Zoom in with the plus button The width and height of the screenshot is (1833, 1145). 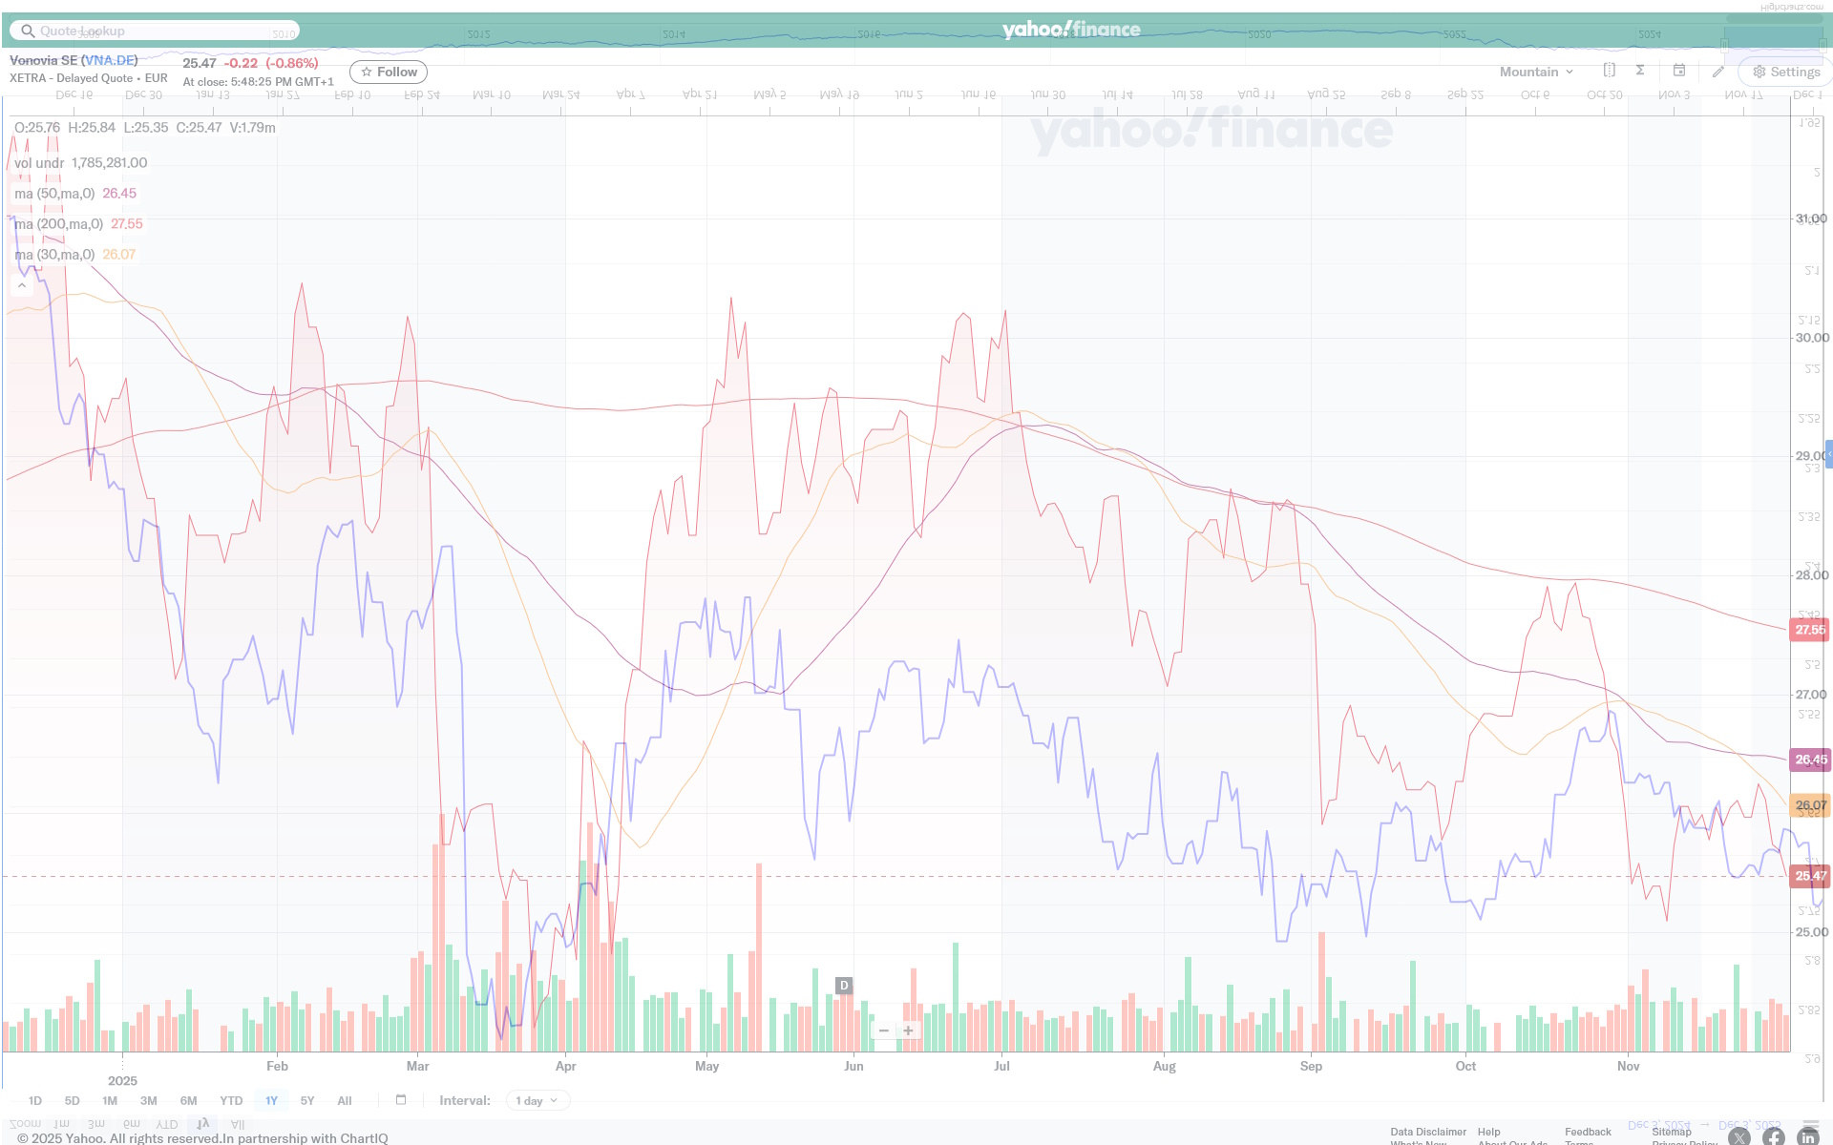click(x=908, y=1030)
